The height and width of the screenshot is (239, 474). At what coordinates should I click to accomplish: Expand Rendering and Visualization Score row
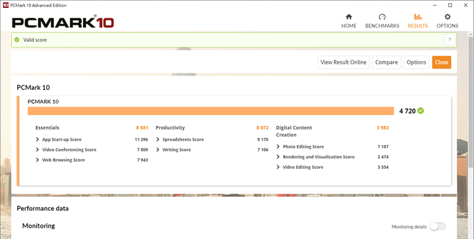click(x=278, y=157)
